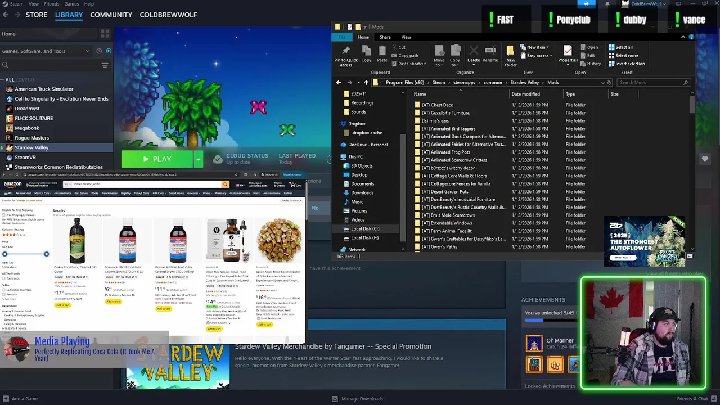Click the History icon in Open group
The height and width of the screenshot is (405, 720).
coord(583,64)
